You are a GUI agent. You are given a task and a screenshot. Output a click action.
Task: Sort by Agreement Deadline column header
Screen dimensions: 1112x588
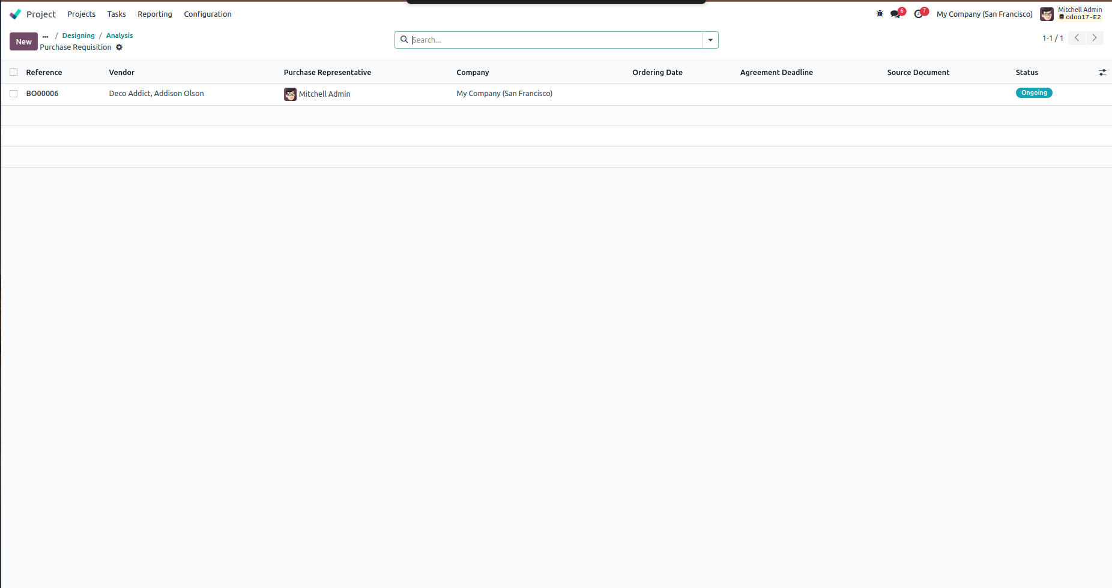click(776, 72)
